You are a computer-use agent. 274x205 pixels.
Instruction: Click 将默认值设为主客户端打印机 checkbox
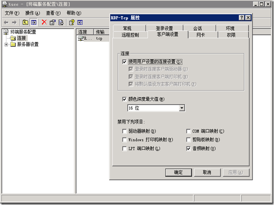coord(131,84)
